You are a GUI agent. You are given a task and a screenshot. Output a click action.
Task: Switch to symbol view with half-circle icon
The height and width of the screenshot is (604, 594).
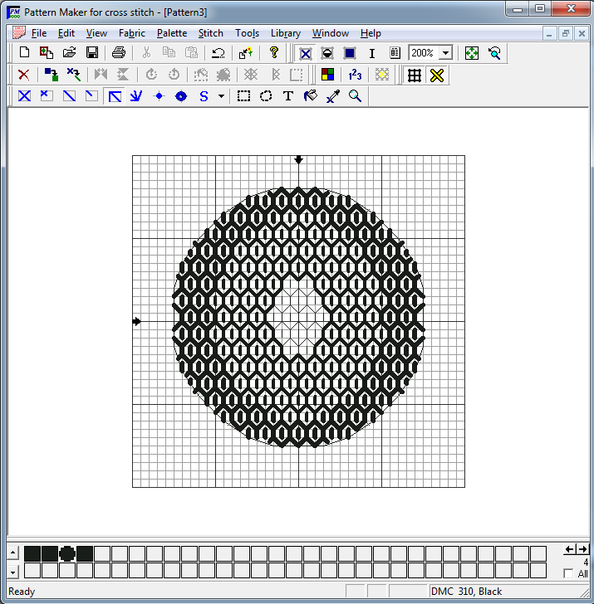point(327,53)
